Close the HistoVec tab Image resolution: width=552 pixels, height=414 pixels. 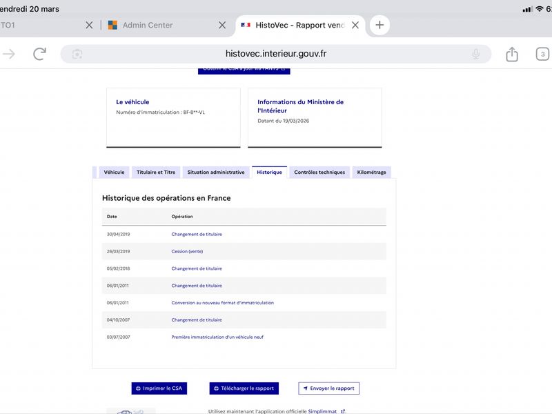coord(355,25)
